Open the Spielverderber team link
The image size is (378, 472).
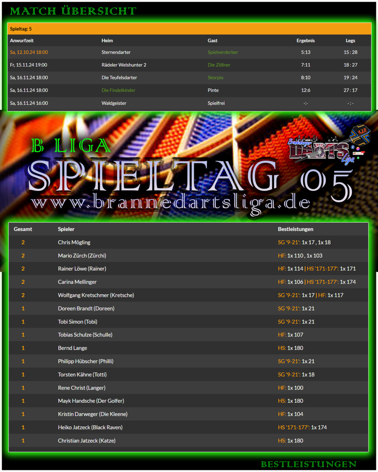(223, 52)
